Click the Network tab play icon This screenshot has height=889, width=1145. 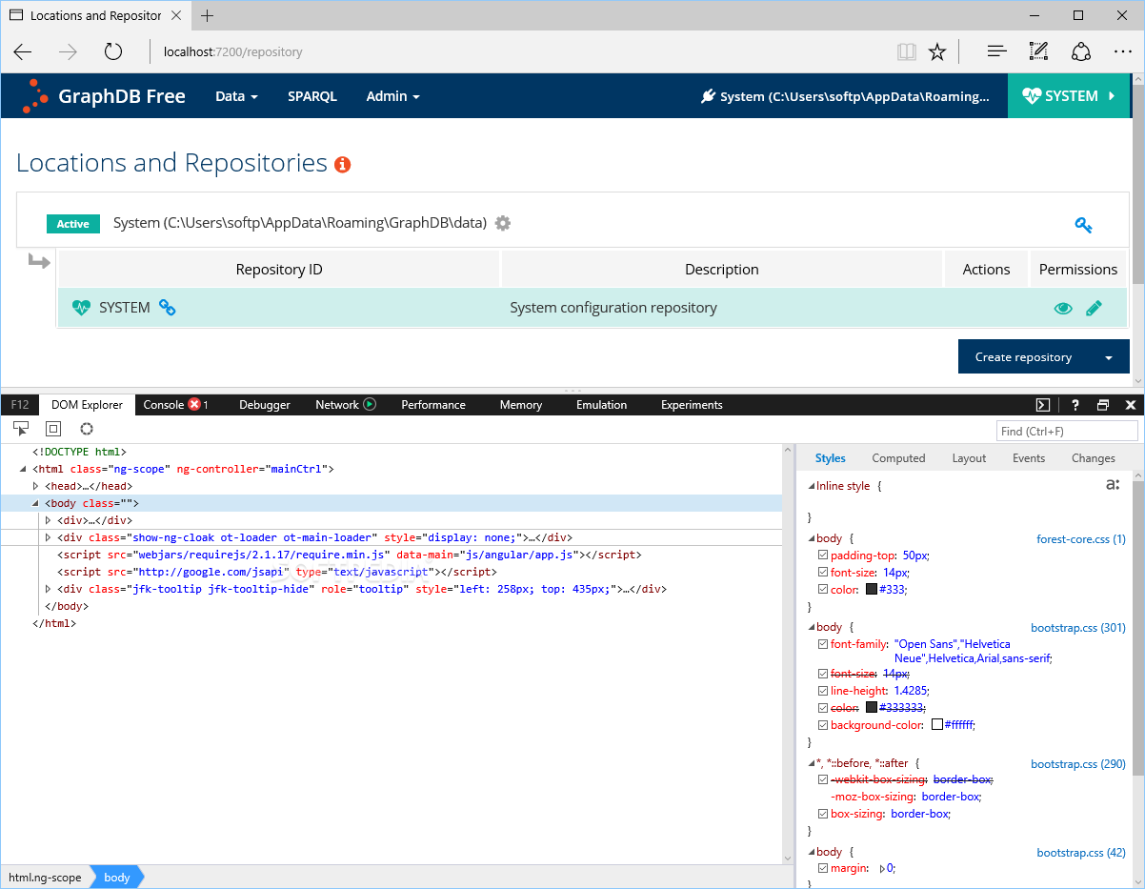[370, 405]
